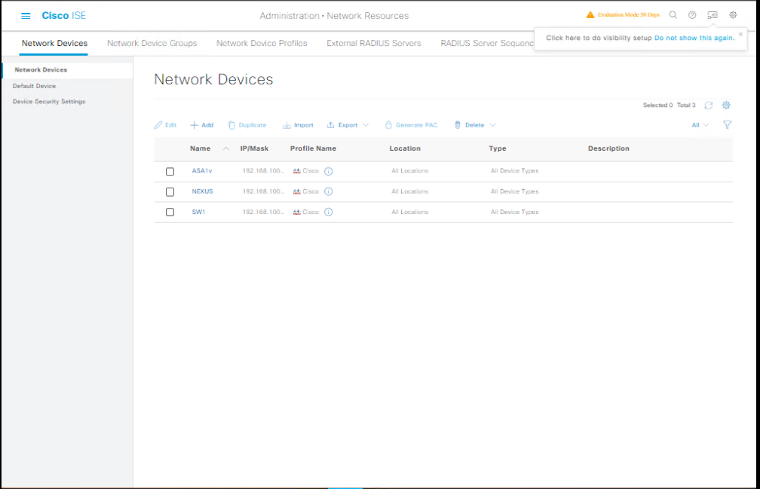Click the Location column header
Image resolution: width=760 pixels, height=489 pixels.
pos(405,148)
